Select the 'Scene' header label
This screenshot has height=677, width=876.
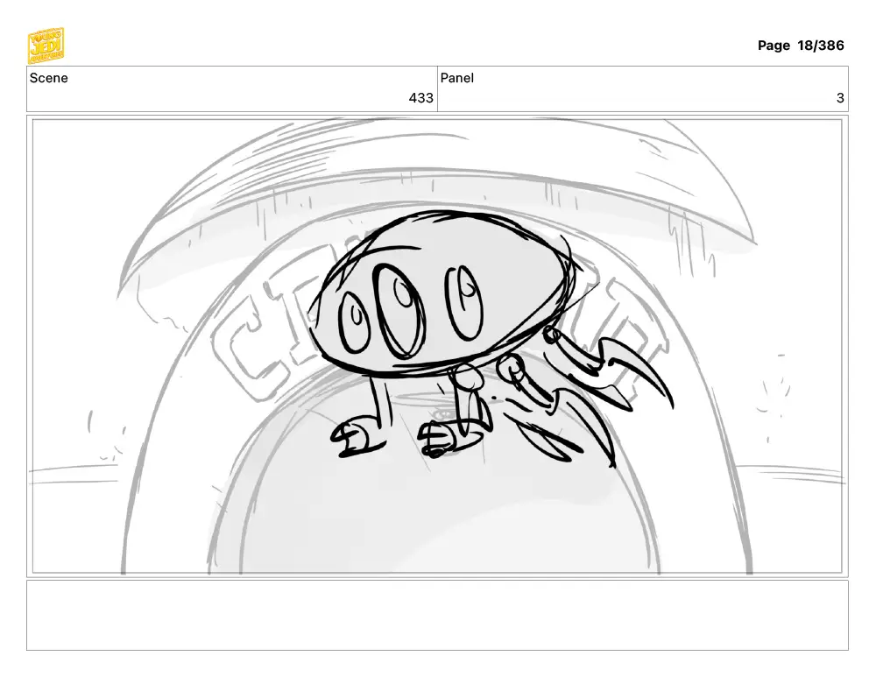click(48, 78)
